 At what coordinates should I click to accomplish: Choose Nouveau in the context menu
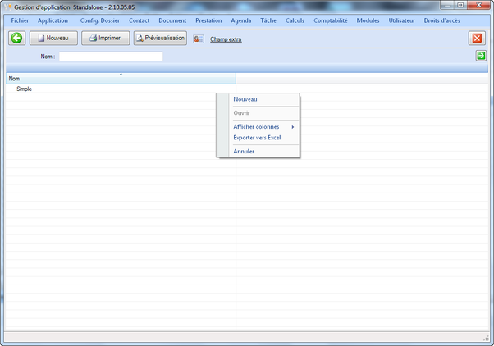pyautogui.click(x=245, y=99)
